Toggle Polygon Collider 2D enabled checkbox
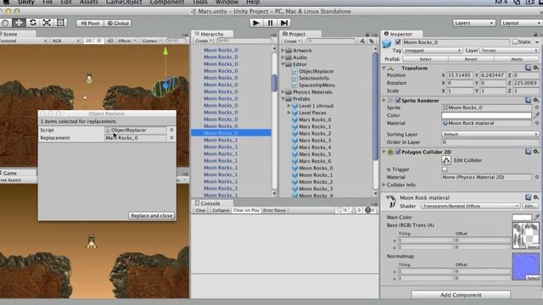Image resolution: width=543 pixels, height=305 pixels. click(x=398, y=152)
